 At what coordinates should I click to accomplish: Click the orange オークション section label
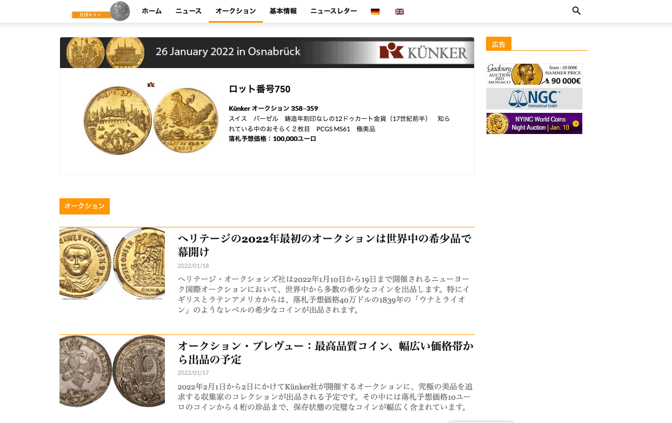84,206
